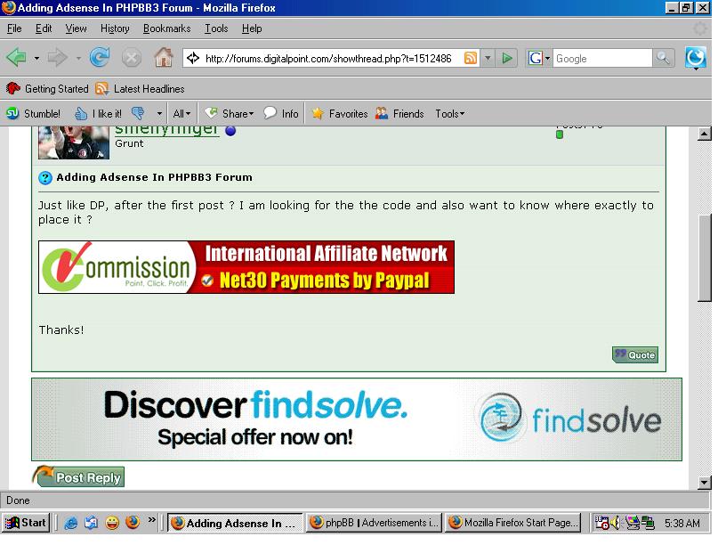This screenshot has height=545, width=726.
Task: Click the yellow smiley quick launch icon
Action: coord(111,523)
